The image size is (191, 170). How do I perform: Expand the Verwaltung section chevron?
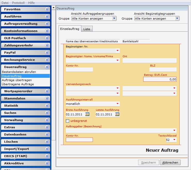coord(47,120)
